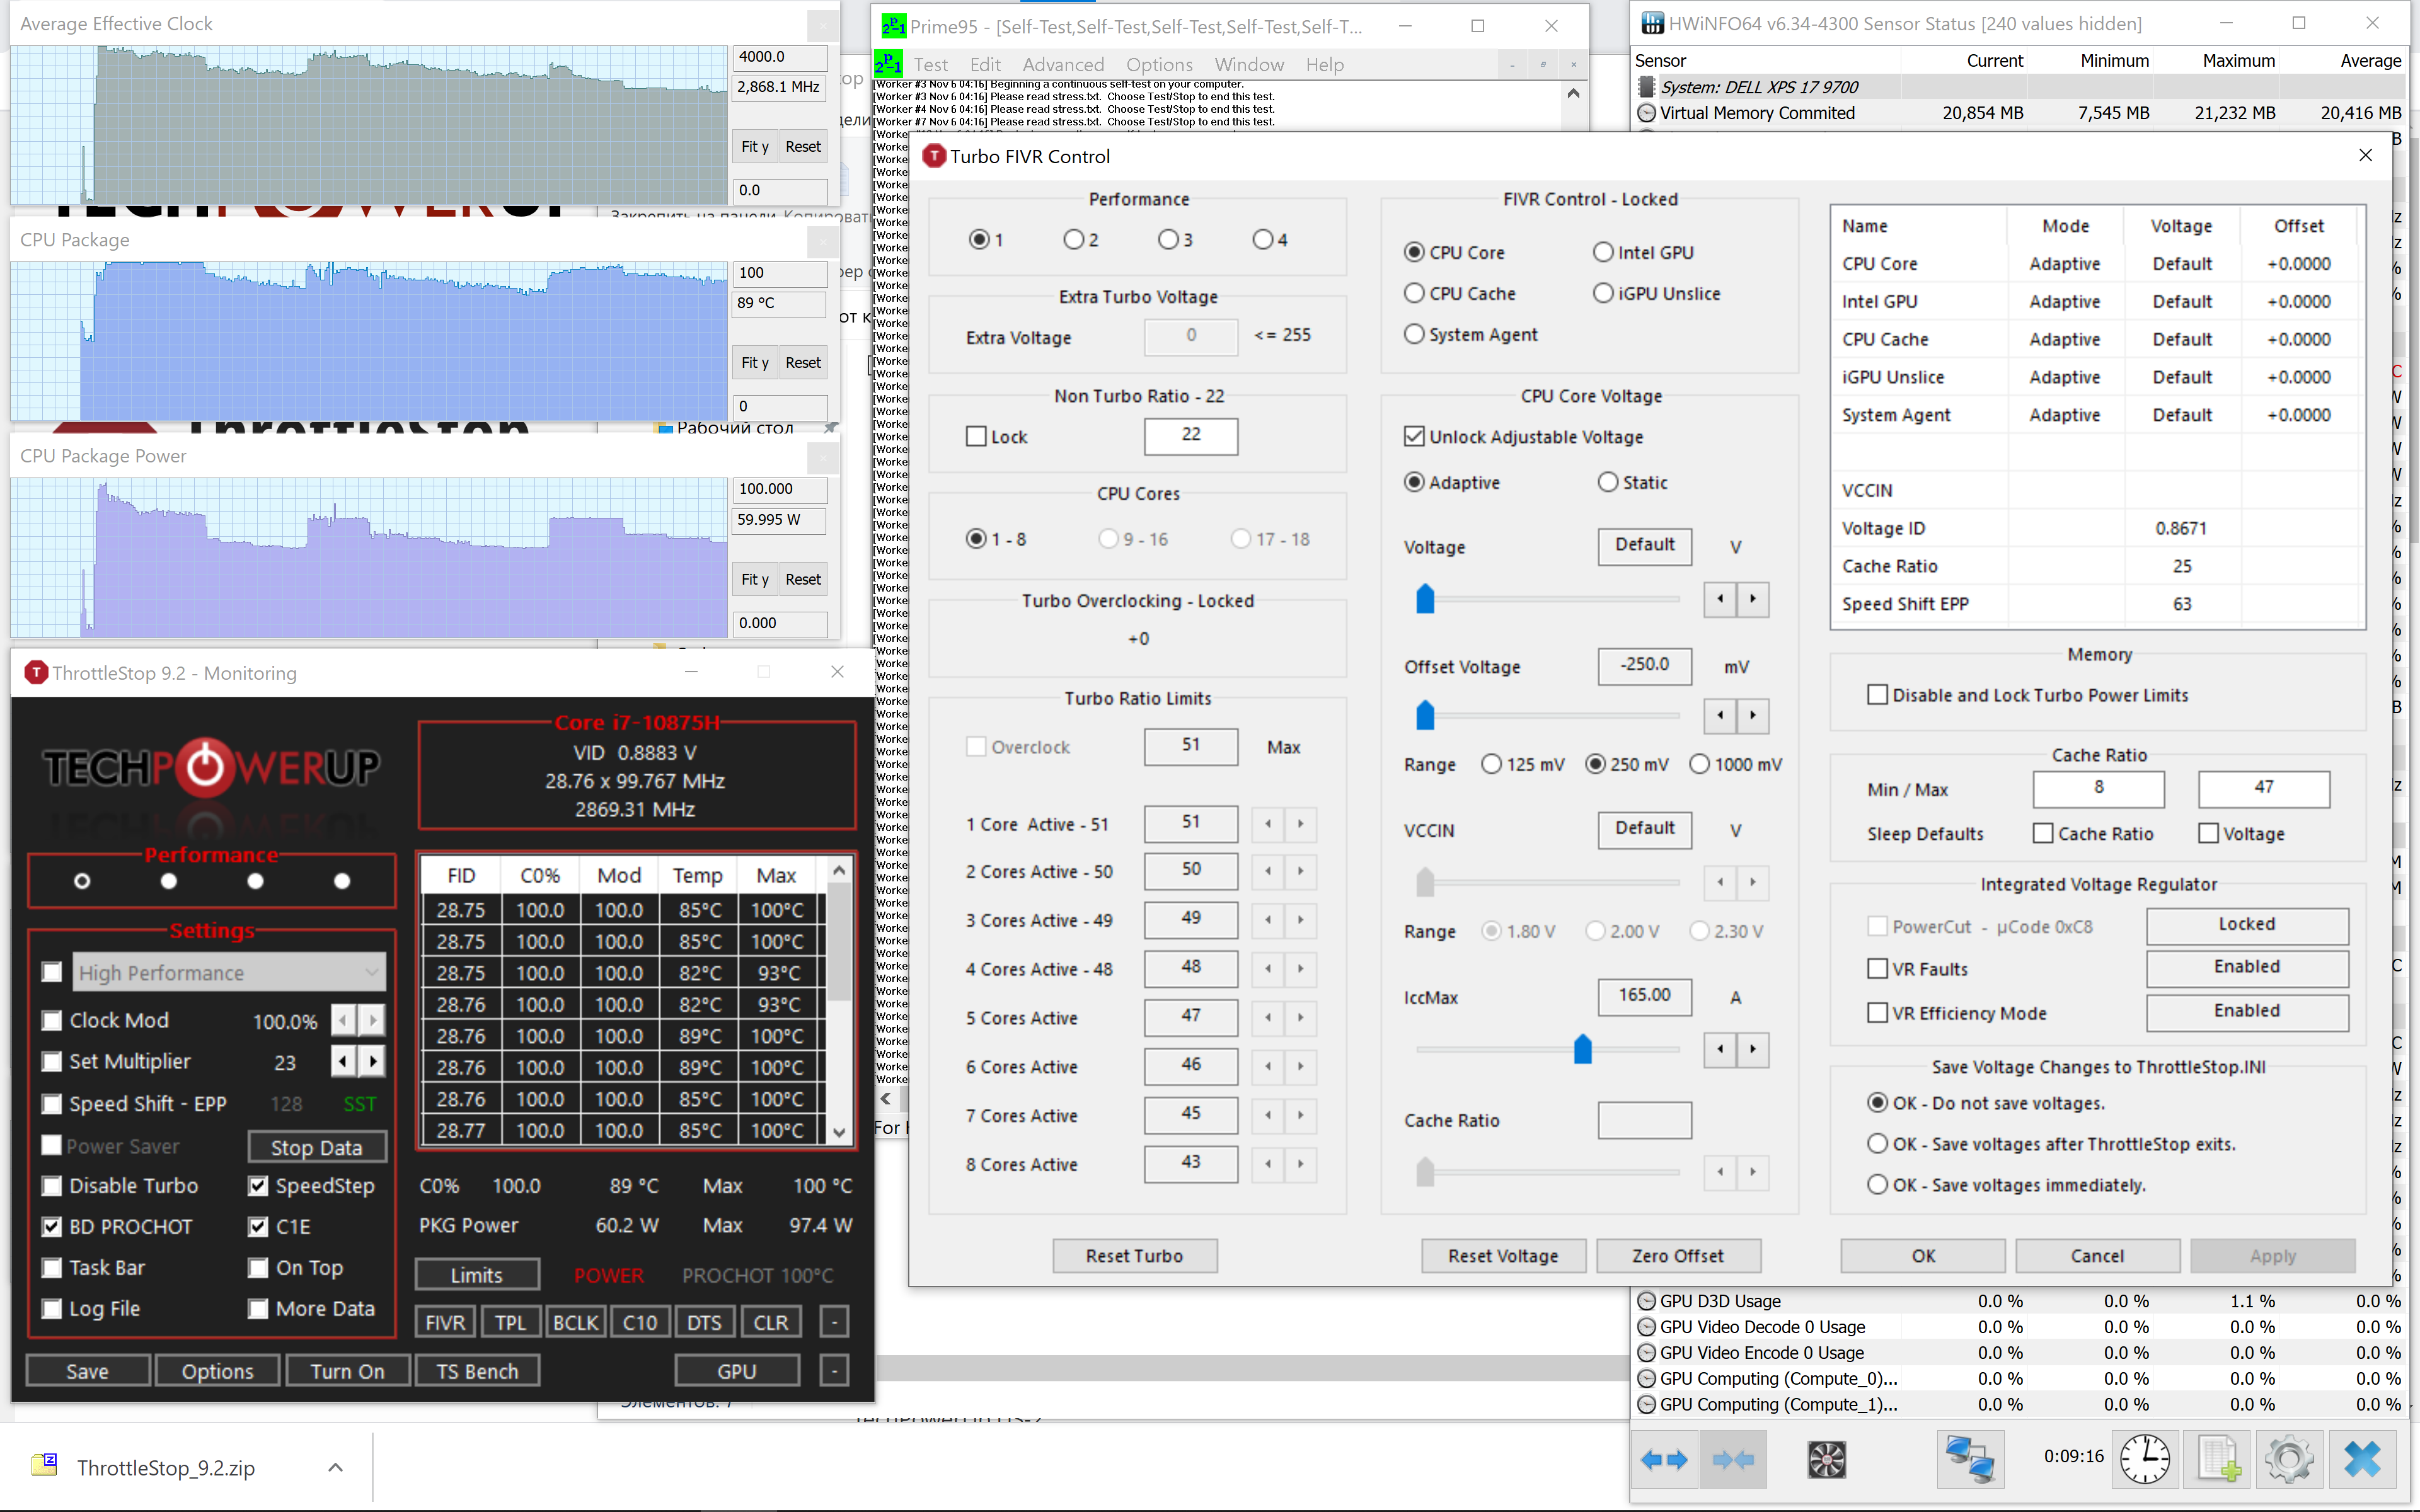Select OK - Save voltages immediately
Screen dimensions: 2420x1512
click(1877, 1184)
